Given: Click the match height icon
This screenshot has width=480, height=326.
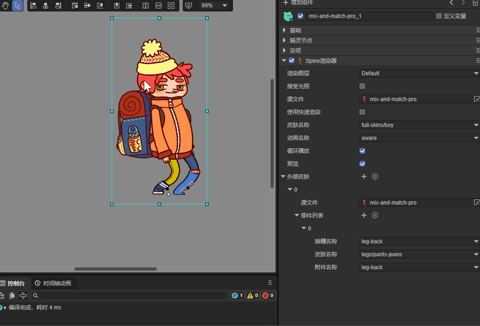Looking at the screenshot, I should click(146, 6).
